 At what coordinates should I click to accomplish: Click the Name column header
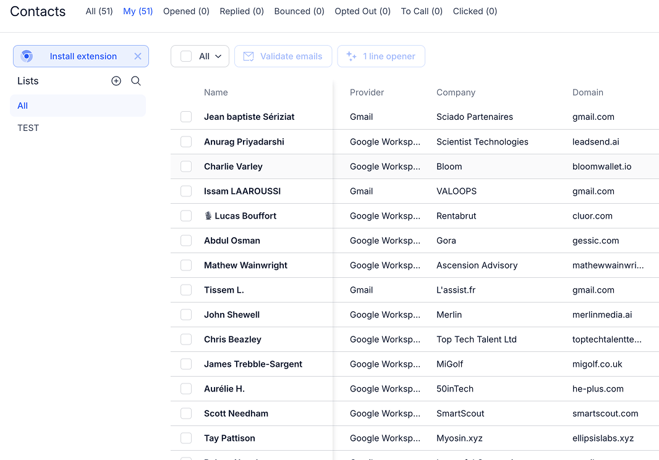click(x=216, y=93)
